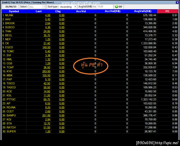Select the 9. EGCO symbol
The height and width of the screenshot is (146, 180).
pos(7,47)
